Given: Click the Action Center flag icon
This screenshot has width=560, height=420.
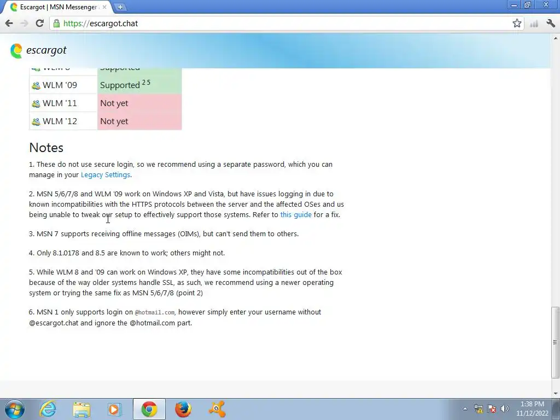Looking at the screenshot, I should pos(492,409).
